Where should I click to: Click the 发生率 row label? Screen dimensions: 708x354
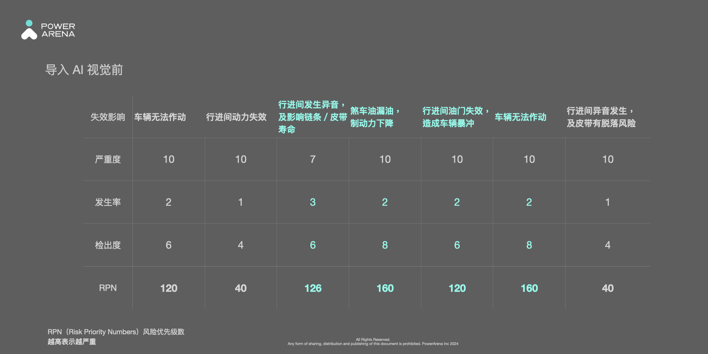tap(108, 202)
